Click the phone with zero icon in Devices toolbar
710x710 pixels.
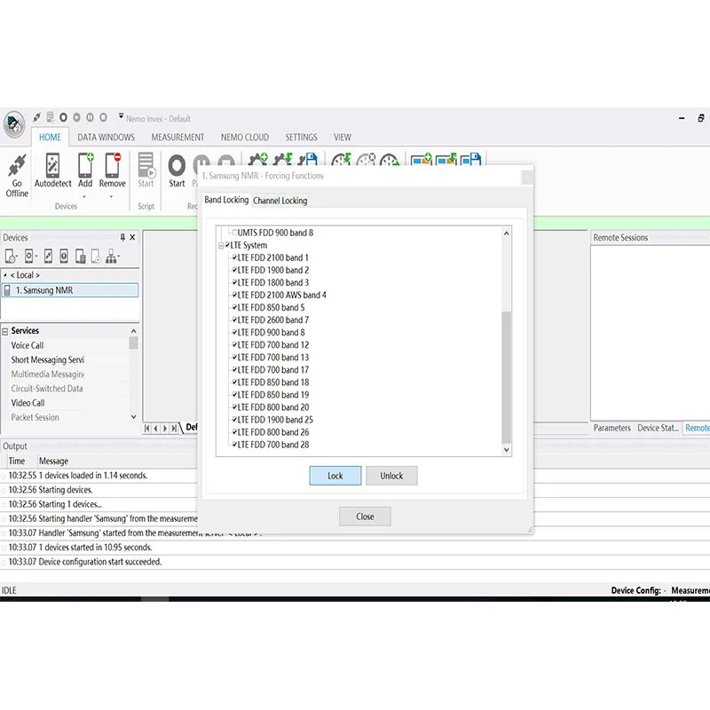(64, 256)
